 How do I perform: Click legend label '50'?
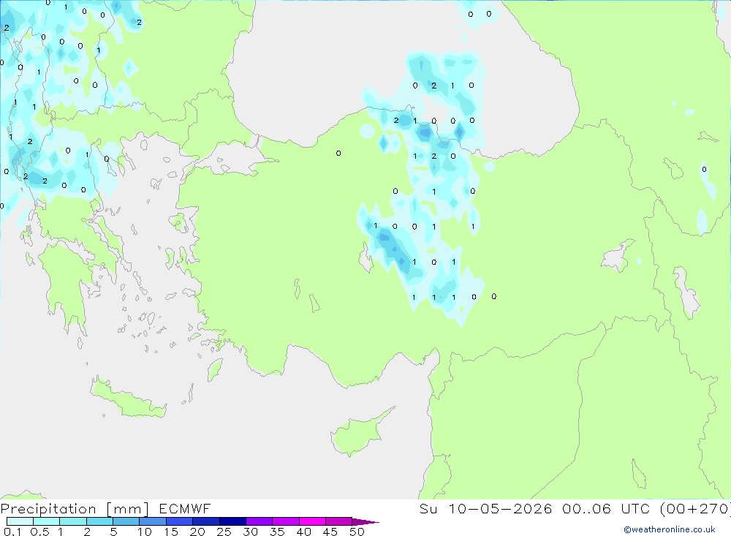tap(357, 532)
